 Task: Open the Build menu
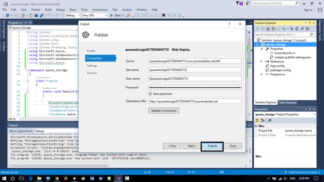click(48, 9)
